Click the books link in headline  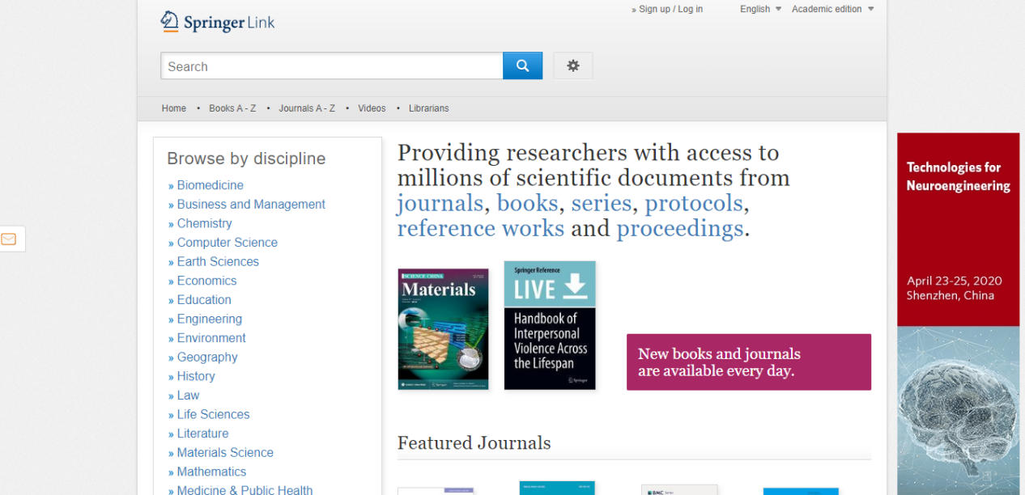coord(527,203)
